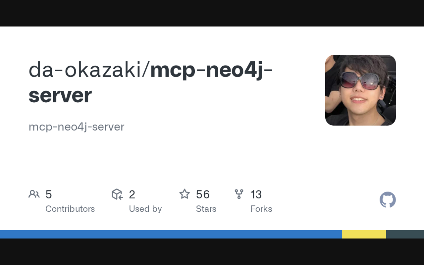424x265 pixels.
Task: Click the fork icon
Action: [239, 194]
